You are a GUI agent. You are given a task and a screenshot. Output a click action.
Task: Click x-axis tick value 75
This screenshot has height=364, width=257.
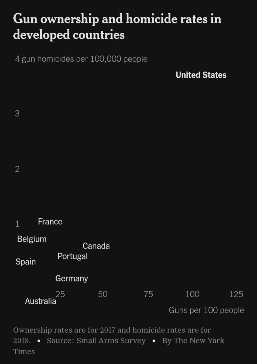pyautogui.click(x=148, y=294)
